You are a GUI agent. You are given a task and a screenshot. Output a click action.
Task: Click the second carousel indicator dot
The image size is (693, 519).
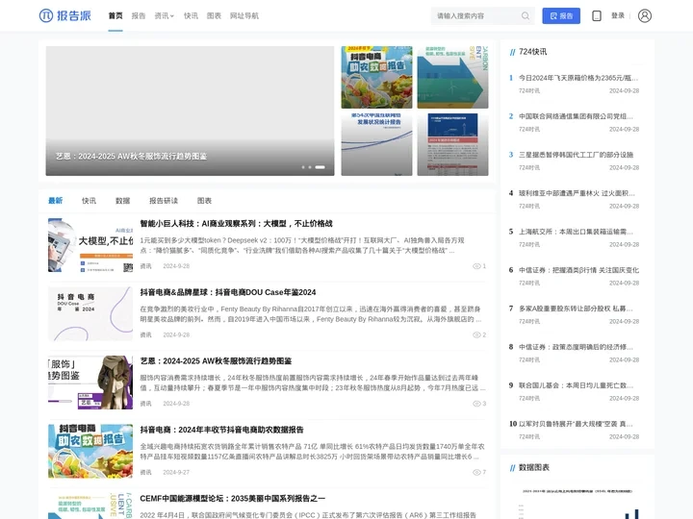[x=310, y=167]
